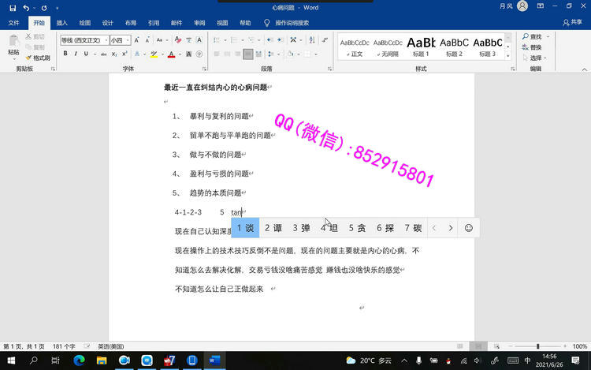The image size is (591, 370).
Task: Open Microsoft Edge from the taskbar
Action: pyautogui.click(x=79, y=360)
